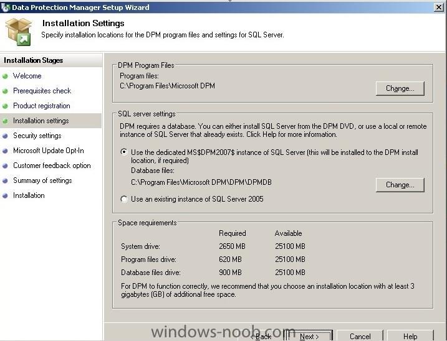Click the 900 MB database files requirement
This screenshot has height=341, width=447.
pos(230,273)
